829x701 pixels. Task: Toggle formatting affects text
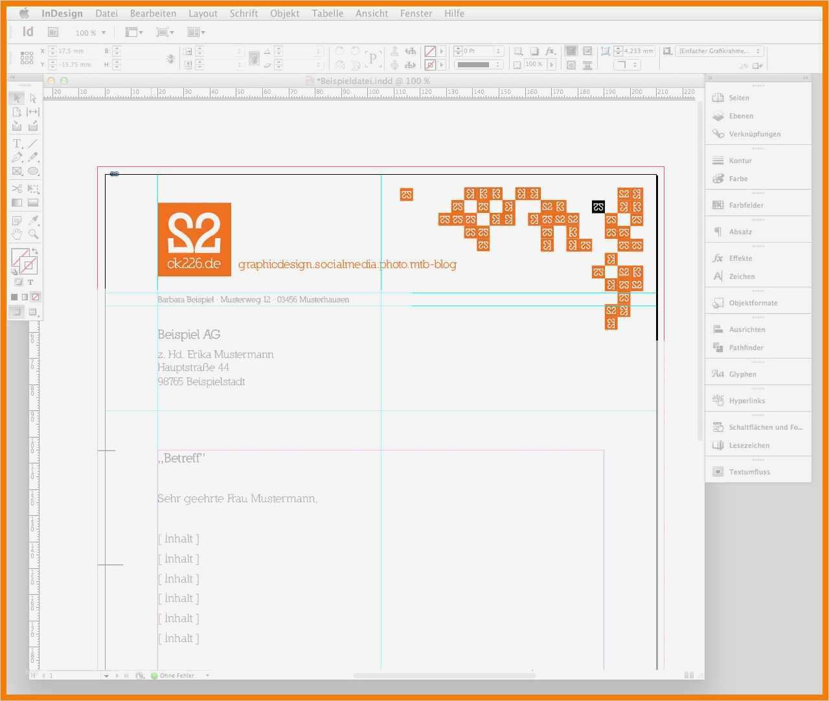point(30,281)
